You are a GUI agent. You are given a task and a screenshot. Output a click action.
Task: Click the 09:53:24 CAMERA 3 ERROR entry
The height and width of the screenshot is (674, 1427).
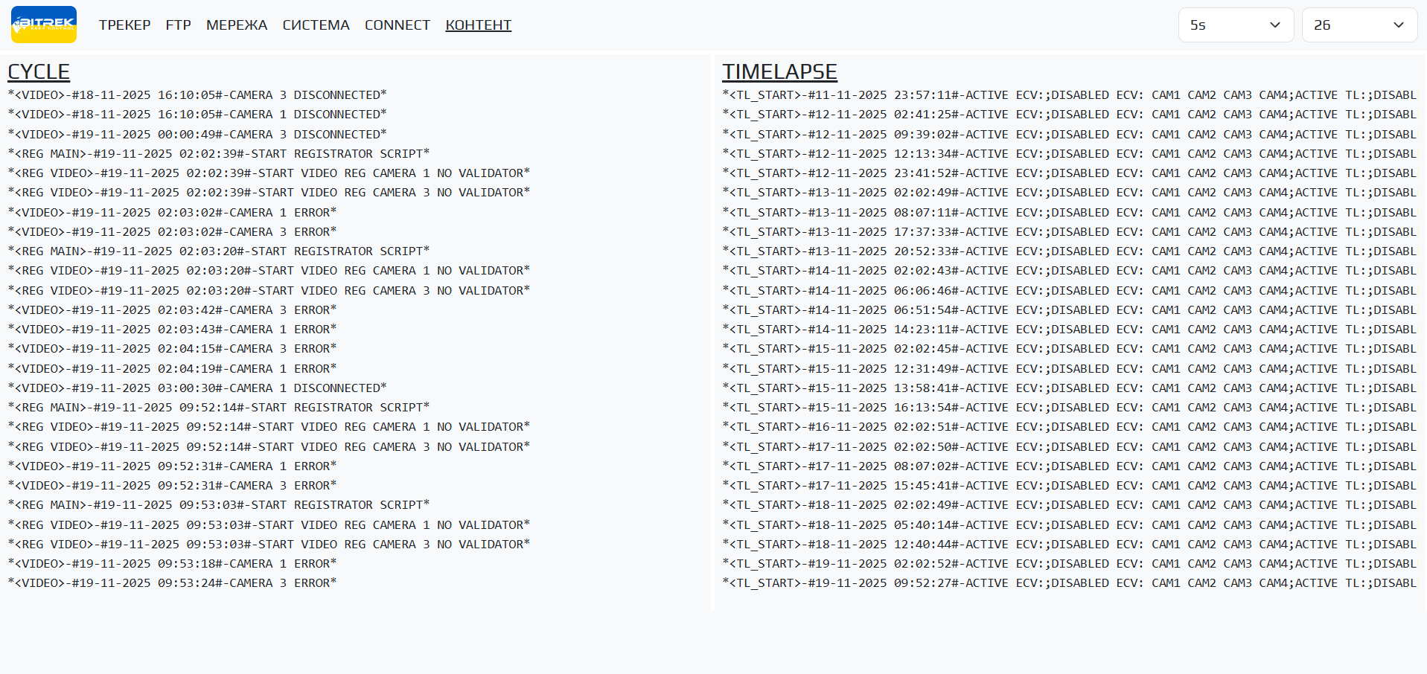[172, 583]
